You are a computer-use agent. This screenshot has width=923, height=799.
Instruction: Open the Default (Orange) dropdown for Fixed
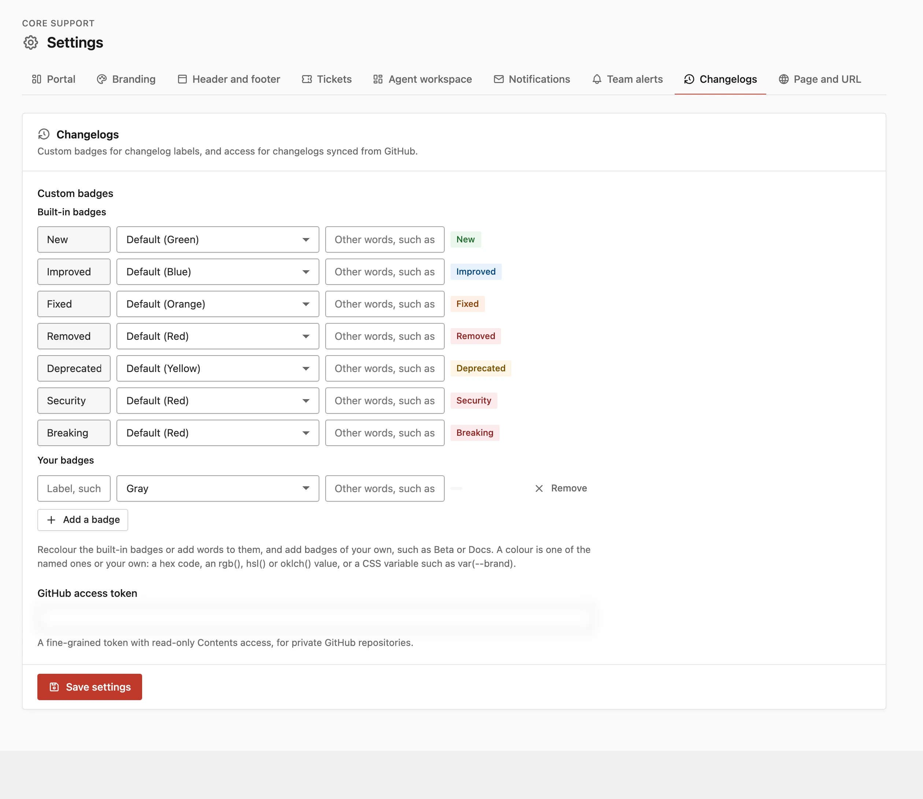click(x=218, y=304)
